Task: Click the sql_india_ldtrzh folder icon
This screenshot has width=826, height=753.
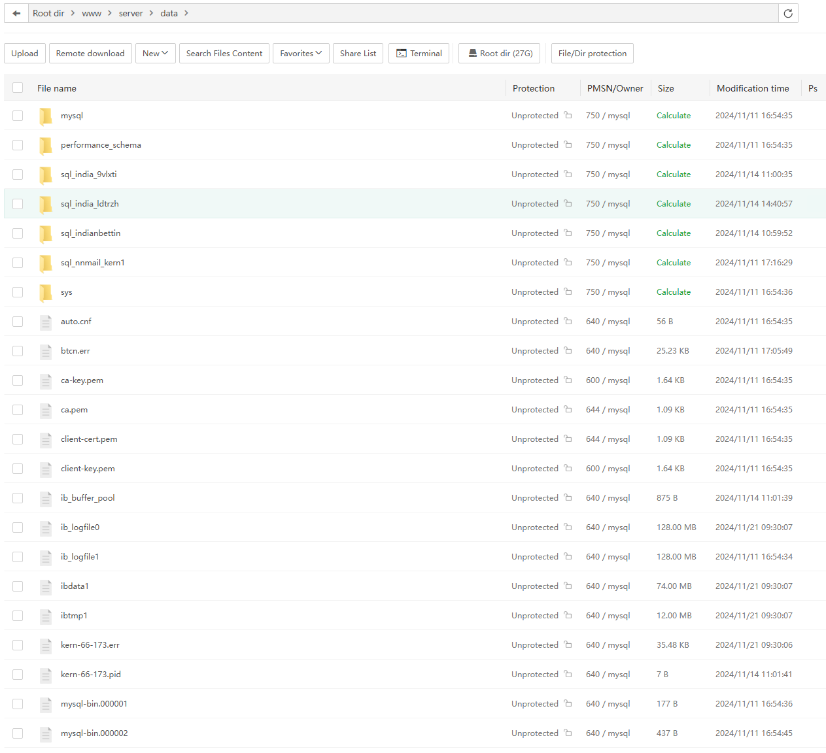Action: [x=46, y=204]
